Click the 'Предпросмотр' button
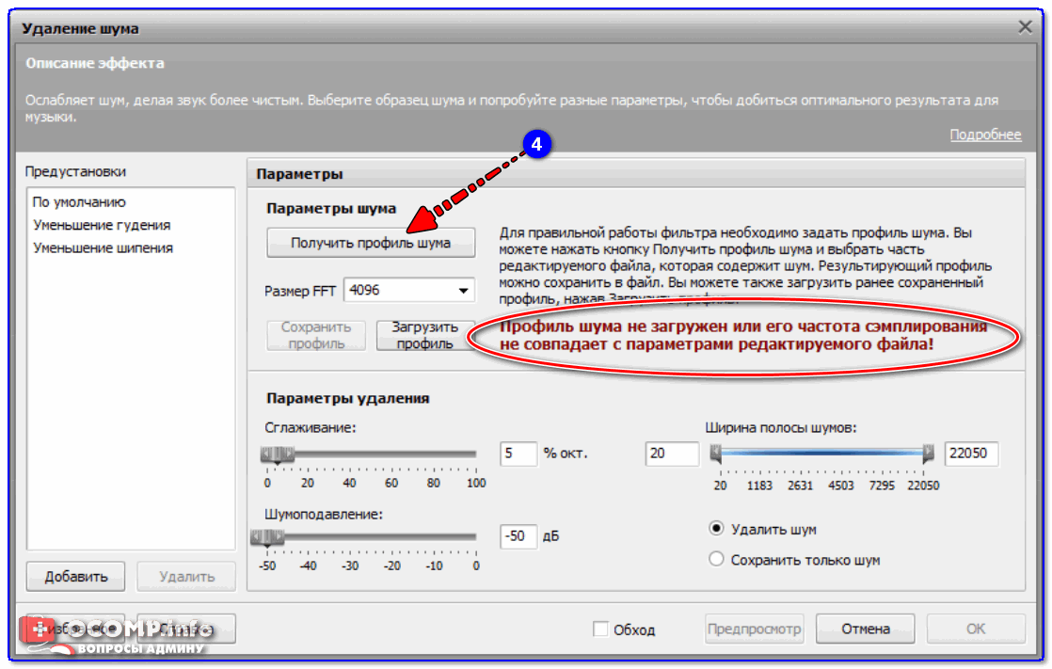Image resolution: width=1052 pixels, height=669 pixels. point(754,629)
